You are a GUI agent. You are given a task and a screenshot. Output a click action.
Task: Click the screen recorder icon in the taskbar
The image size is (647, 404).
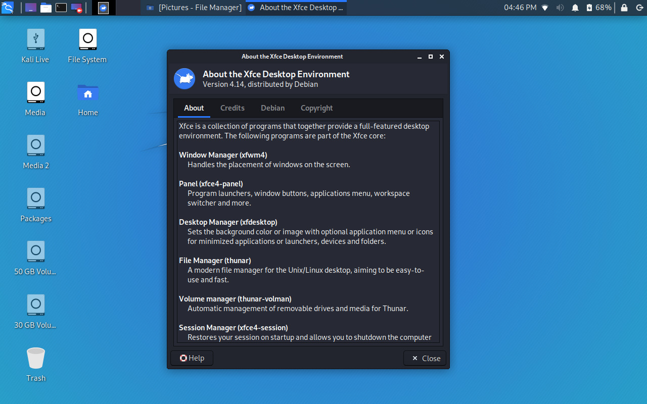click(77, 8)
